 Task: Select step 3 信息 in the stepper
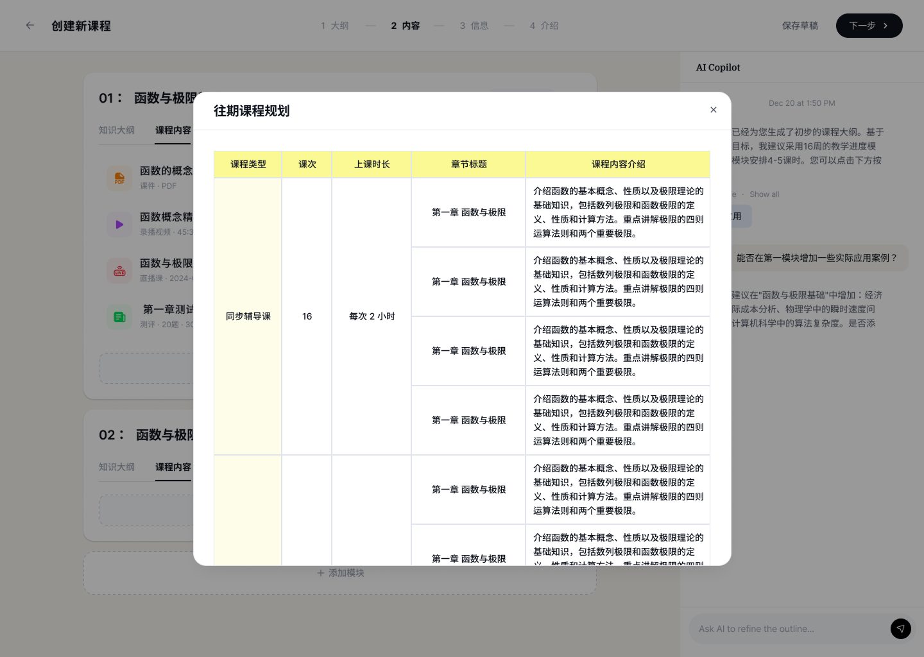[x=474, y=26]
